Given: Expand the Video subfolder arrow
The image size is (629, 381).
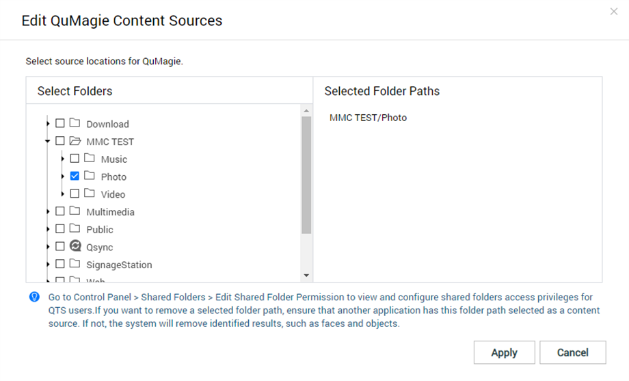Looking at the screenshot, I should point(63,194).
